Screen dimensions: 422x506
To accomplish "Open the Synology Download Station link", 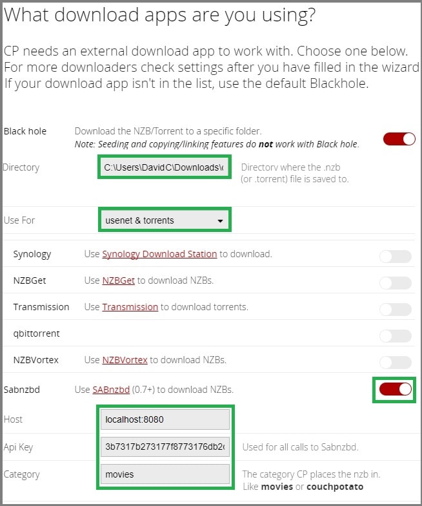I will (159, 254).
